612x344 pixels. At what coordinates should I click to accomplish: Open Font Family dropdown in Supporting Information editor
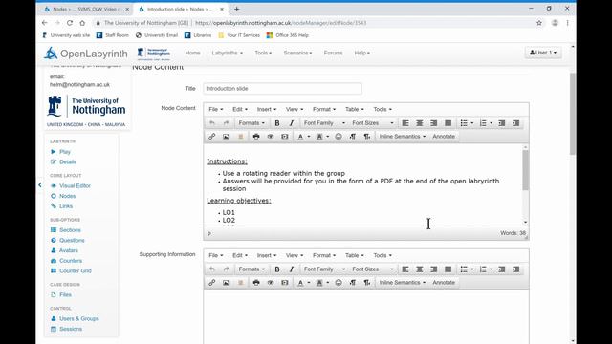point(324,269)
